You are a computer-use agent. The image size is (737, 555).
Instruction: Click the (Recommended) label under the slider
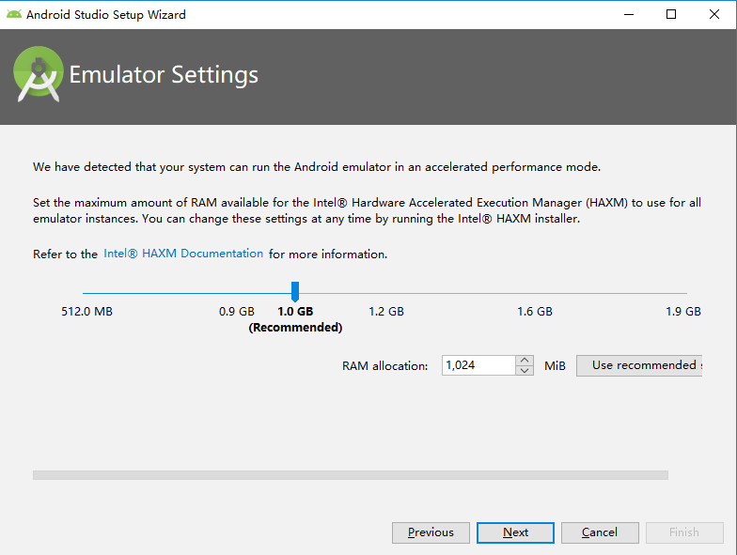295,327
